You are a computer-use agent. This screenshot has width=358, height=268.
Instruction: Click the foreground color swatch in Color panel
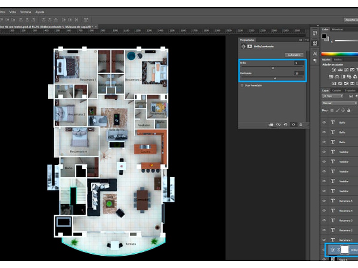click(x=324, y=37)
